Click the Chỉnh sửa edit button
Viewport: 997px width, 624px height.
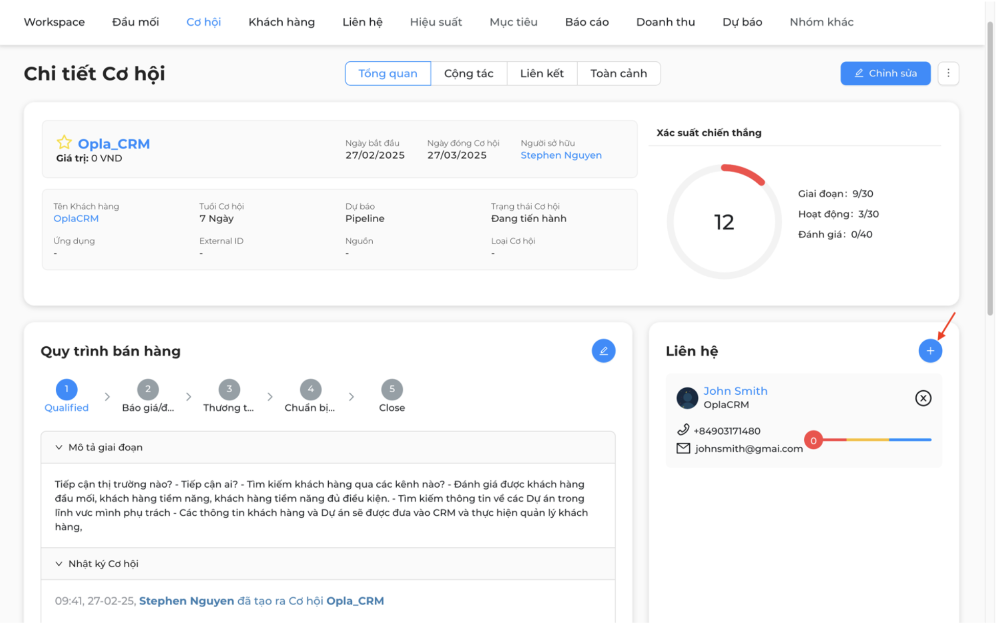(885, 74)
